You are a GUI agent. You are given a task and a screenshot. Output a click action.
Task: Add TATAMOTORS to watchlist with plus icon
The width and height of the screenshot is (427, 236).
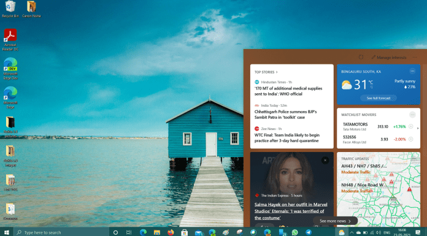[x=411, y=126]
